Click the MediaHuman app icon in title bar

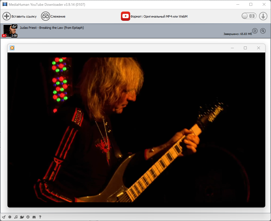tap(5, 4)
